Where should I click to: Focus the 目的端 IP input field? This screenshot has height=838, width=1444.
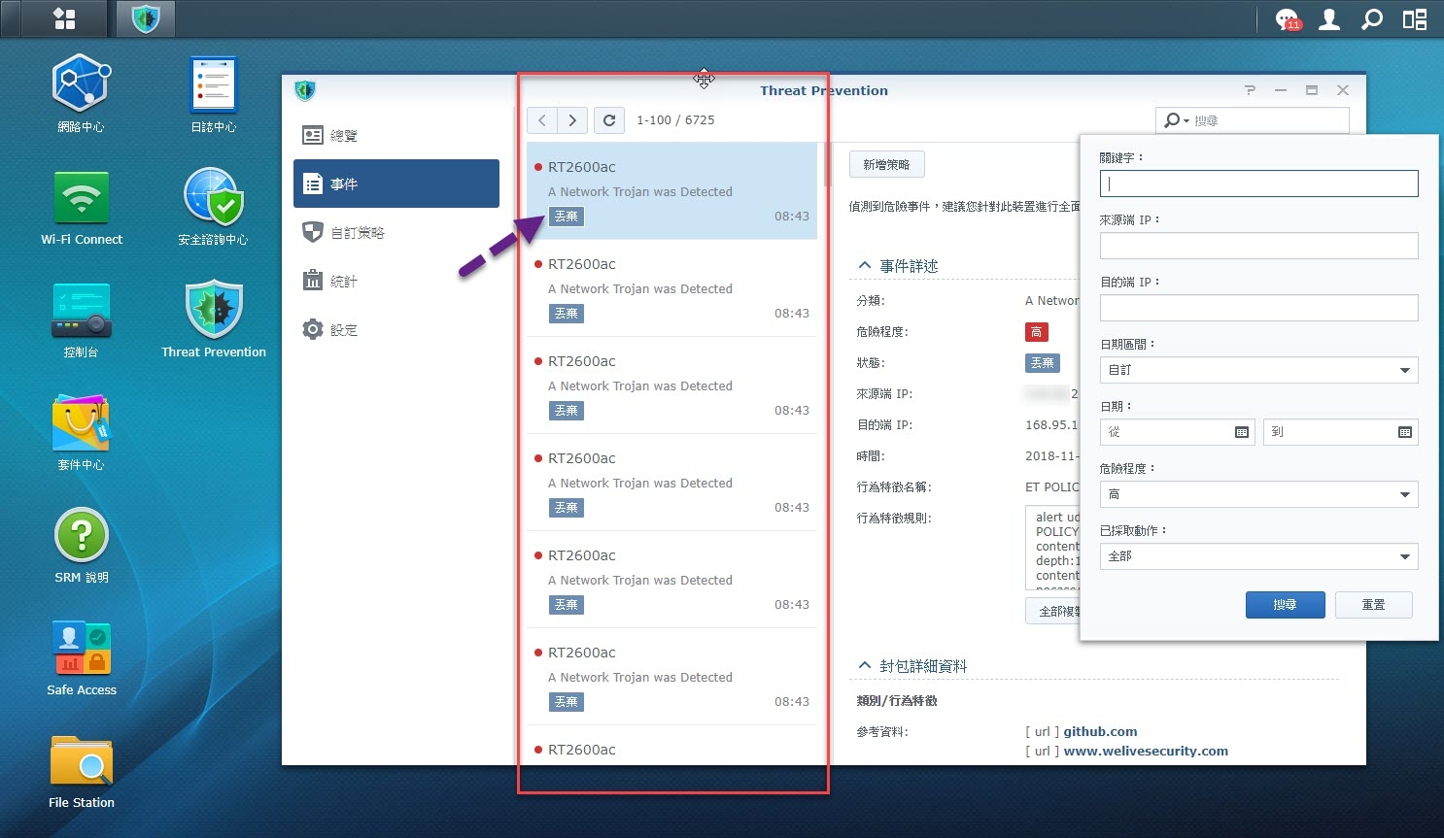tap(1259, 308)
